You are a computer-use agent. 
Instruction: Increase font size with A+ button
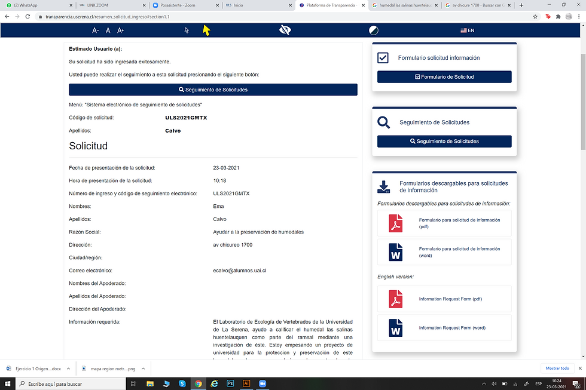click(120, 30)
